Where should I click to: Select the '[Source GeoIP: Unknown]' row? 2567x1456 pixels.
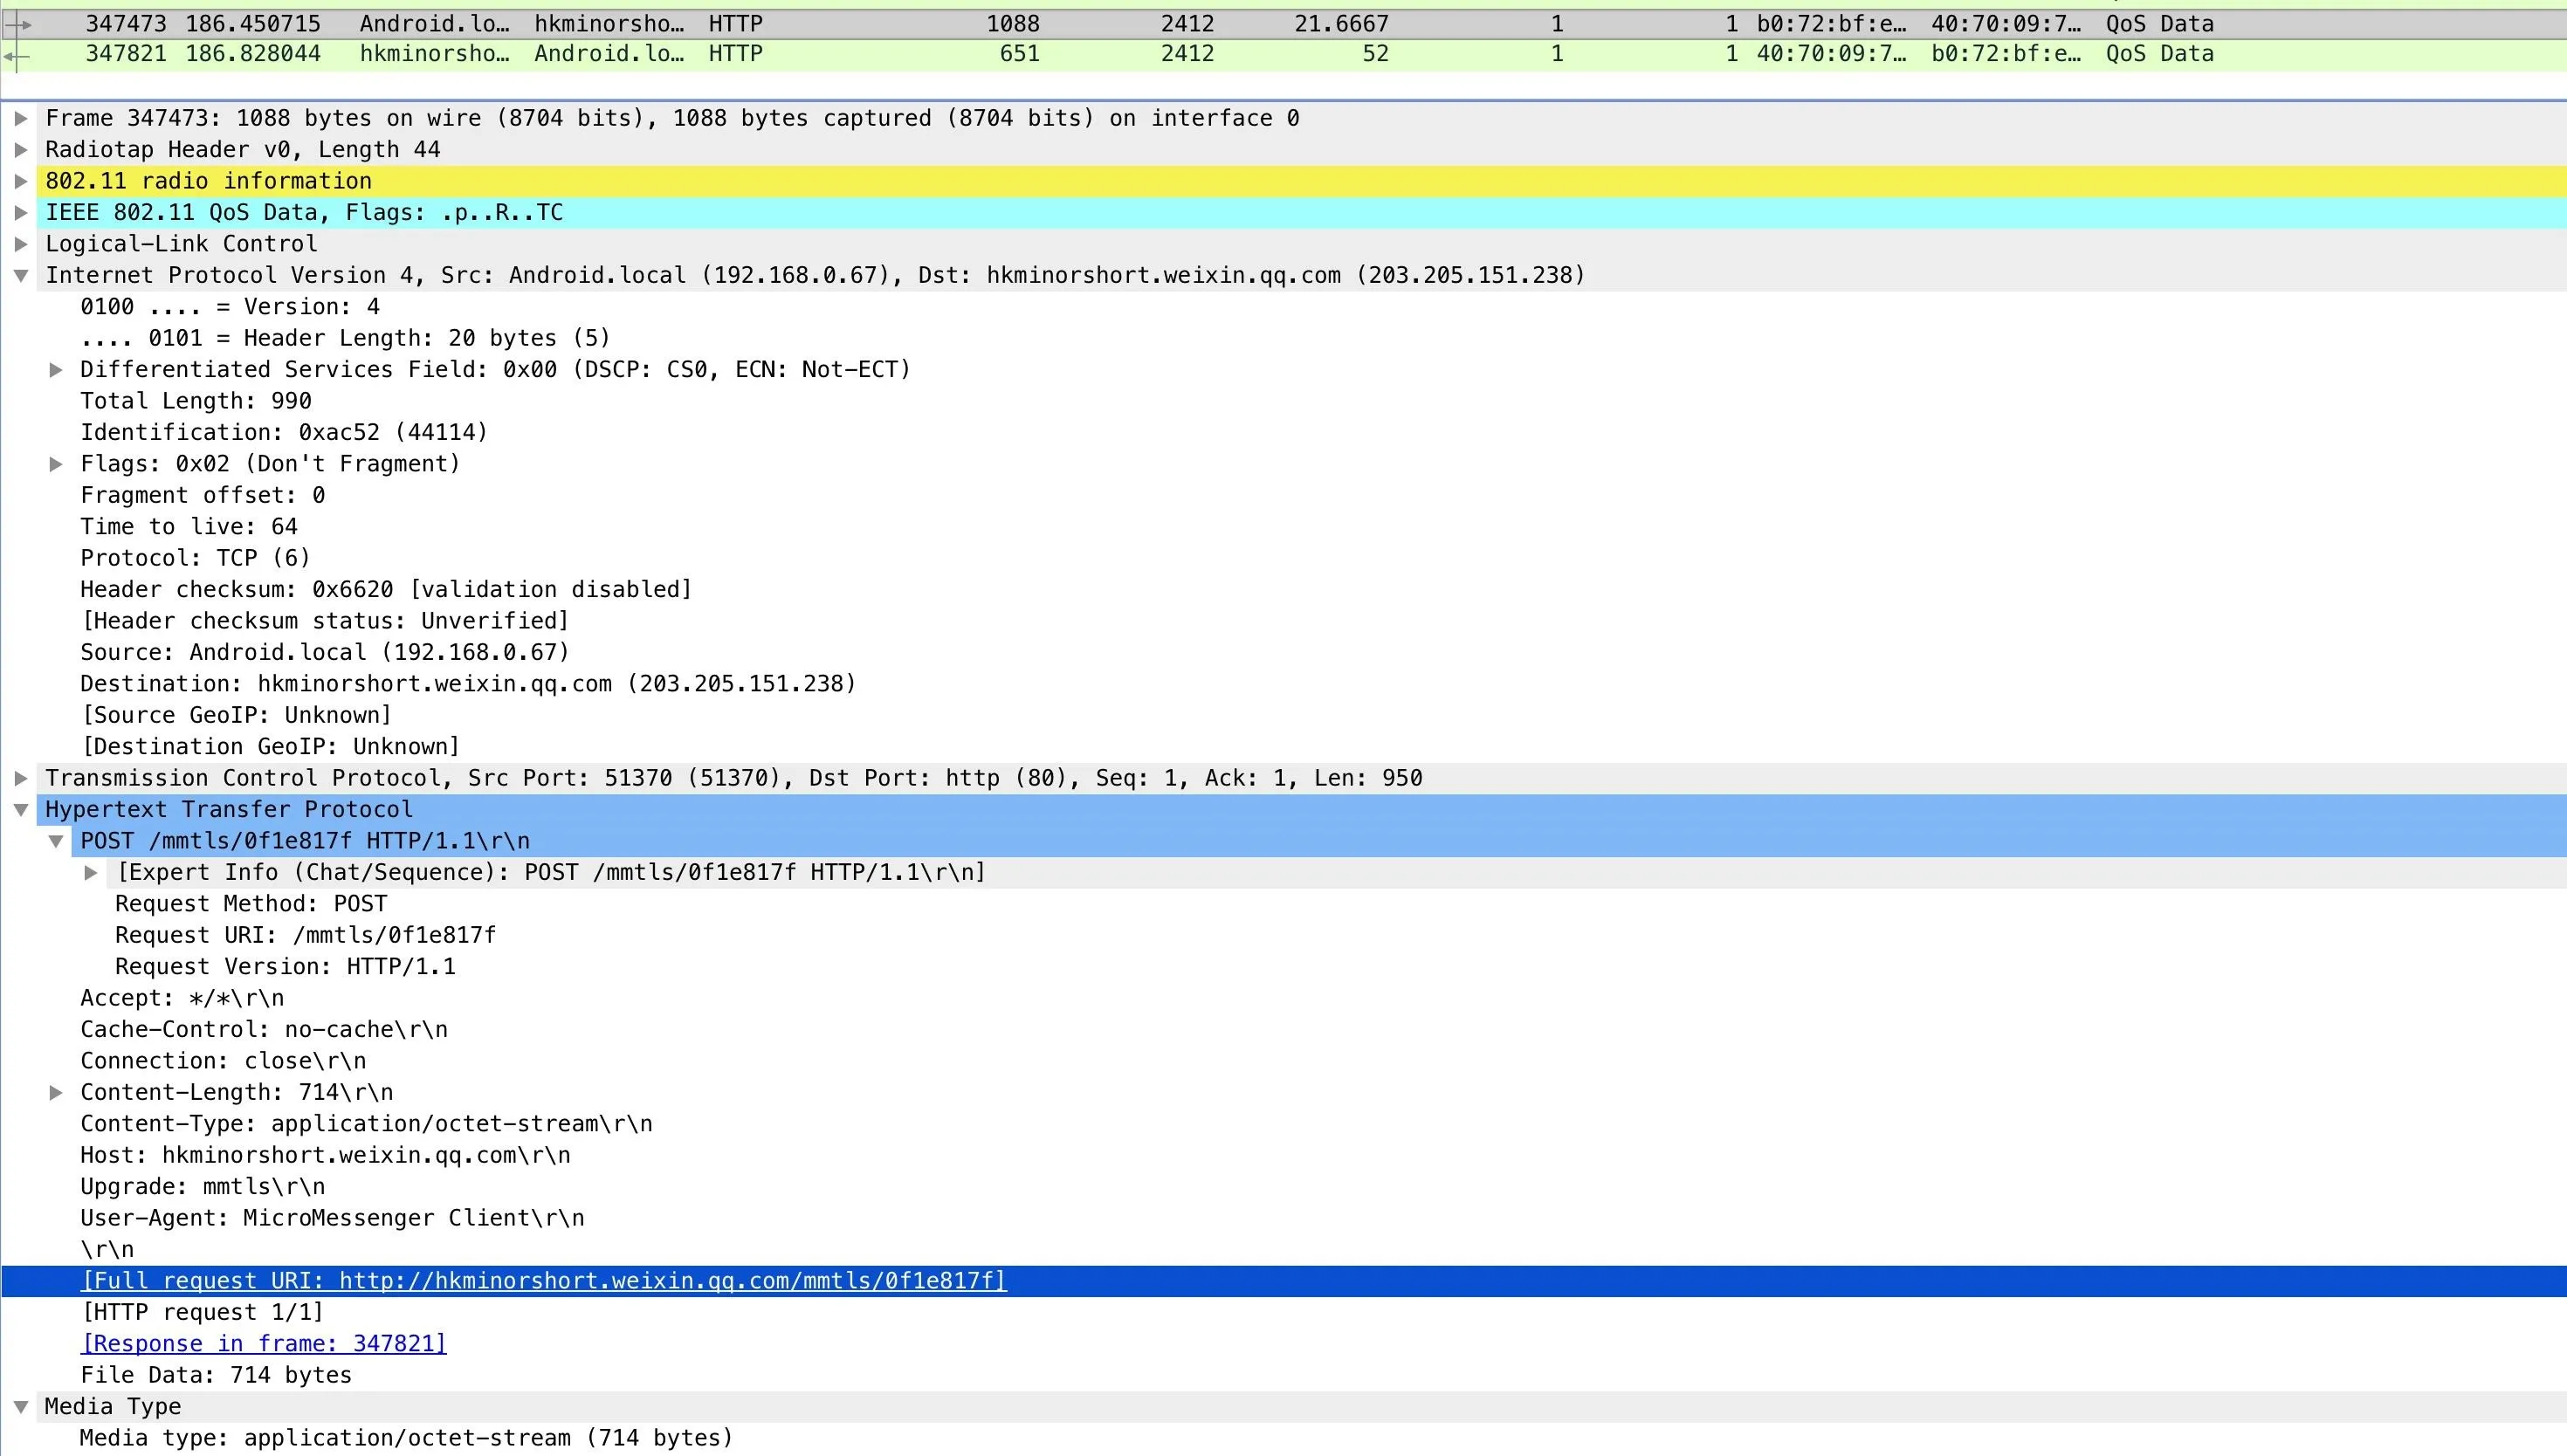(x=236, y=715)
